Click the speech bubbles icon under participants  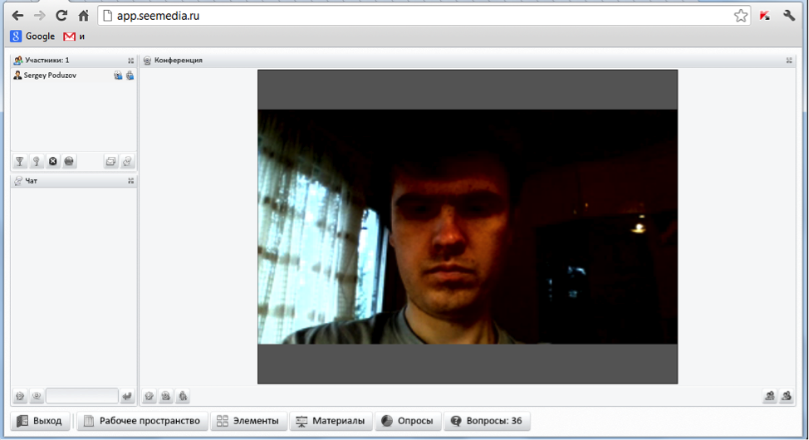click(127, 161)
